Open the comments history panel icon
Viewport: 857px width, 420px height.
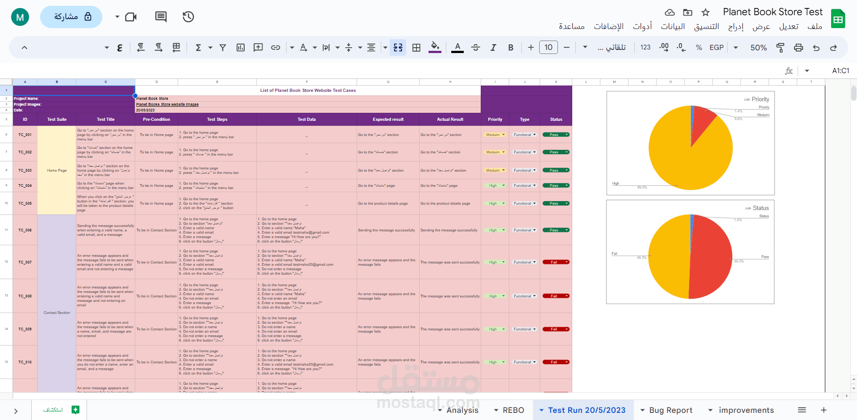pos(161,17)
